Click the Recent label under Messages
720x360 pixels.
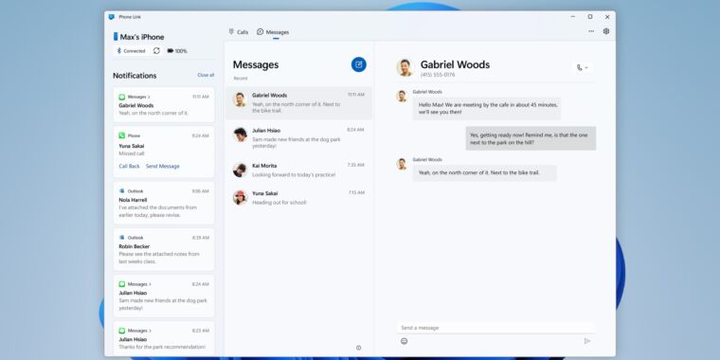[240, 79]
